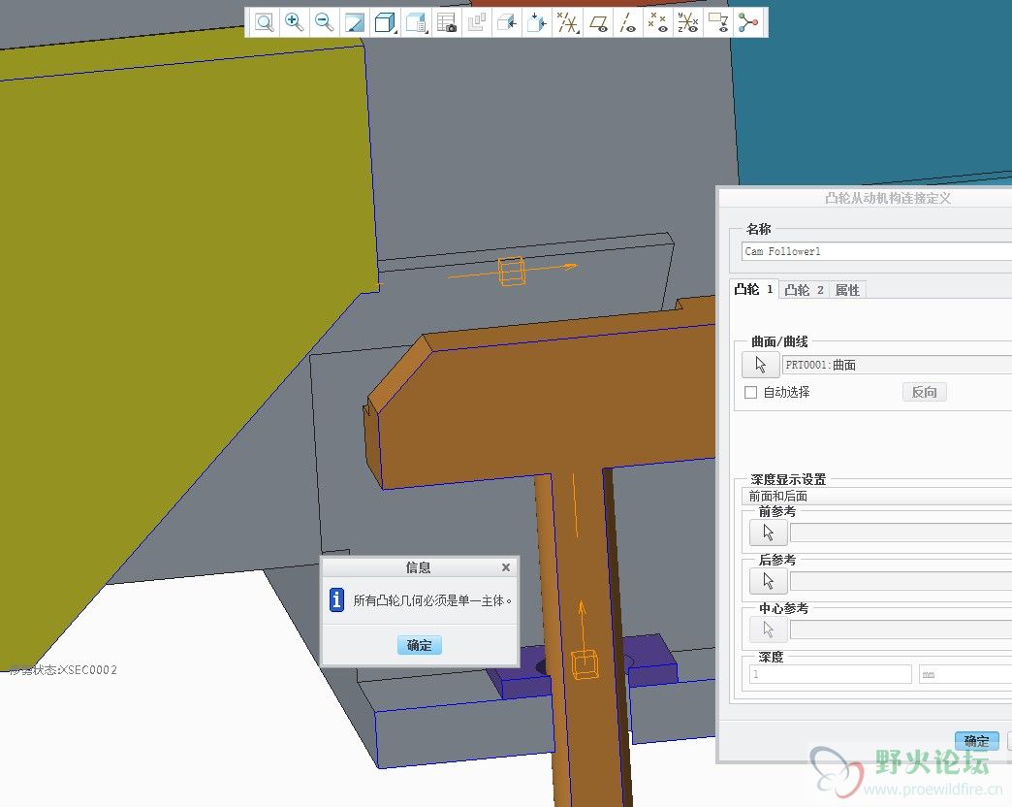Screen dimensions: 1012x807
Task: Click the back reference selection arrow
Action: click(768, 581)
